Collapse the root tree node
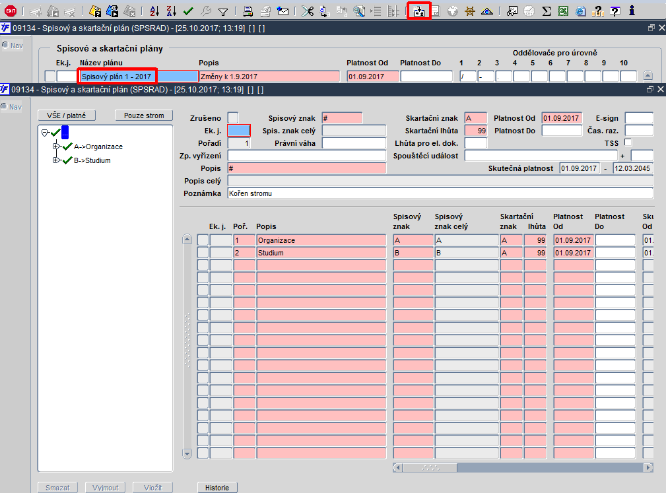The height and width of the screenshot is (493, 666). click(x=45, y=133)
